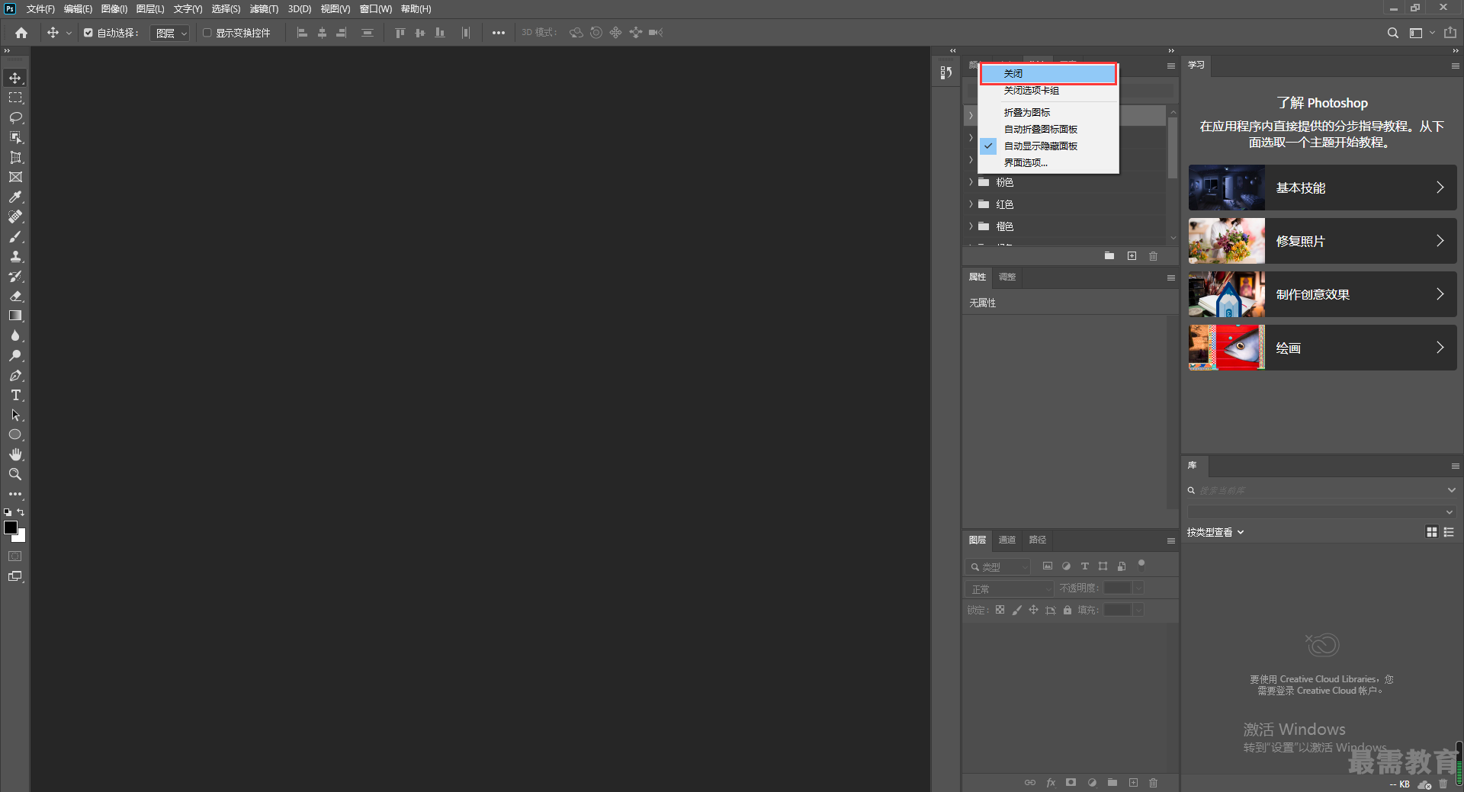Click the Share icon in options bar
1464x792 pixels.
(x=1450, y=33)
